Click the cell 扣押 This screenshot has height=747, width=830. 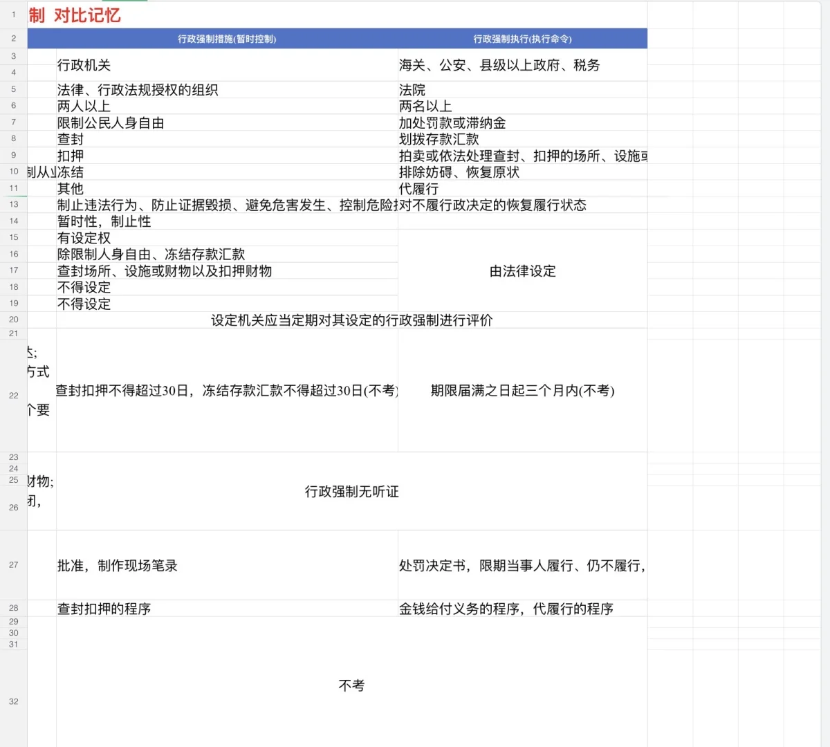(x=227, y=156)
